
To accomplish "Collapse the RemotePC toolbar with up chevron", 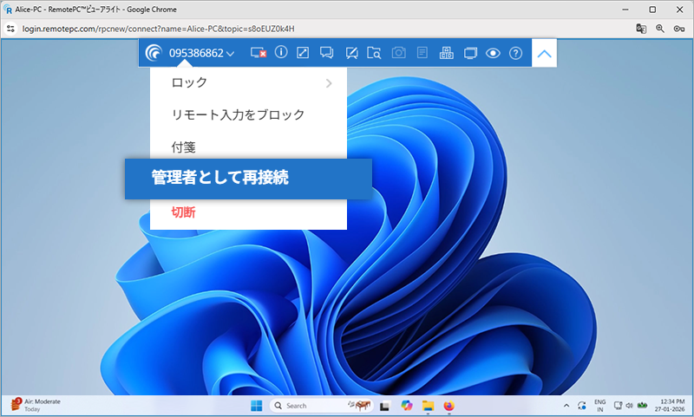I will pyautogui.click(x=545, y=54).
